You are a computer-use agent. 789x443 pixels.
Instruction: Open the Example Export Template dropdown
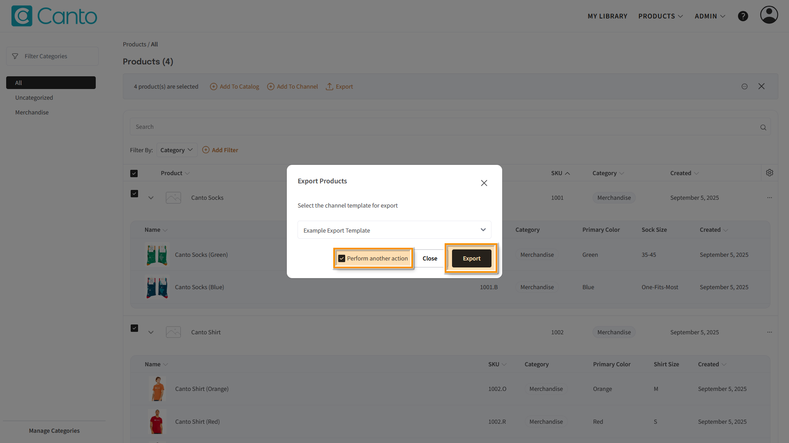394,230
